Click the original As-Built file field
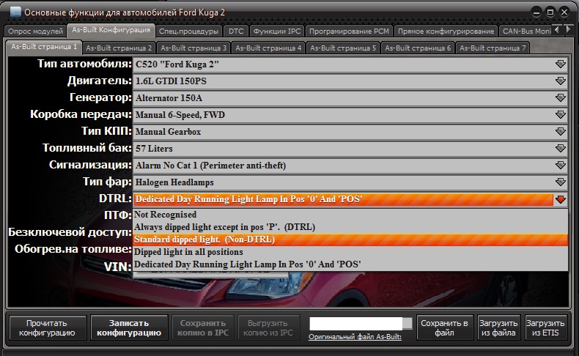This screenshot has width=579, height=356. point(355,323)
